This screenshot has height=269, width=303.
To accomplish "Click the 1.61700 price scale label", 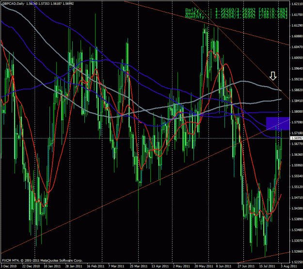I will click(x=297, y=15).
